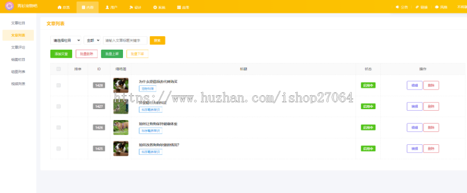Select 文章列表 in the sidebar
The image size is (467, 193).
click(18, 35)
